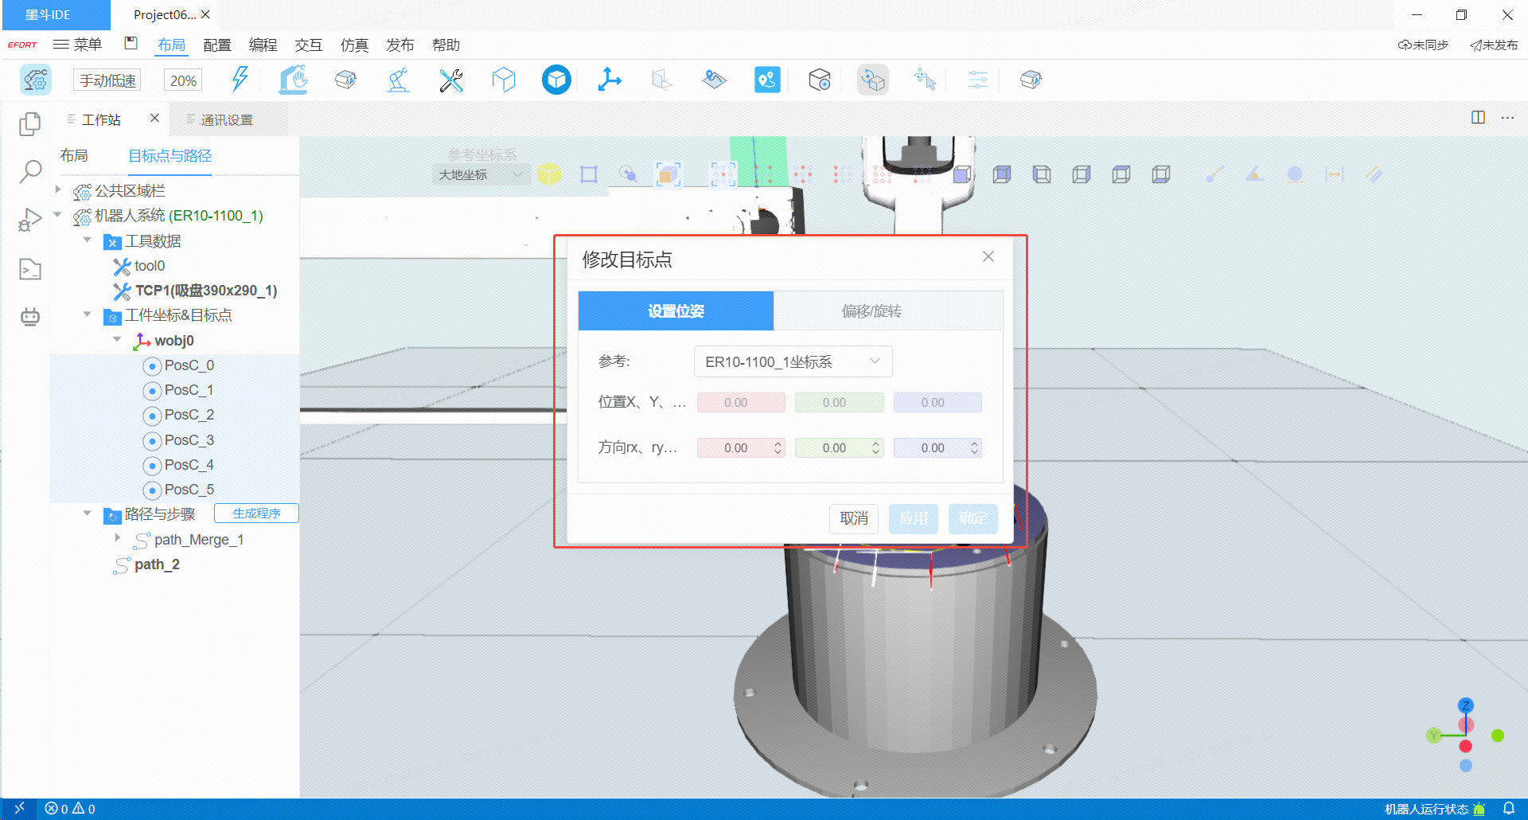Open the ER10-1100_1坐标系 reference dropdown
The image size is (1528, 820).
(x=793, y=361)
